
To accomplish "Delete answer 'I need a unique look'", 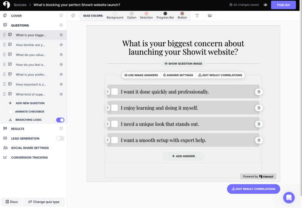I will 259,124.
